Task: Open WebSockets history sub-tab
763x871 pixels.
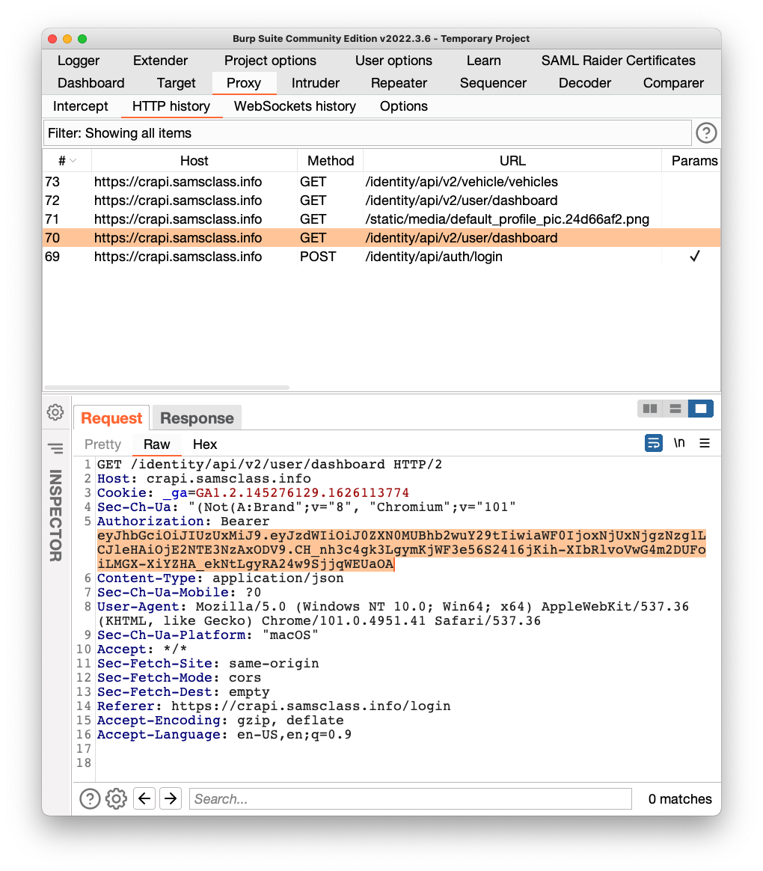Action: click(295, 106)
